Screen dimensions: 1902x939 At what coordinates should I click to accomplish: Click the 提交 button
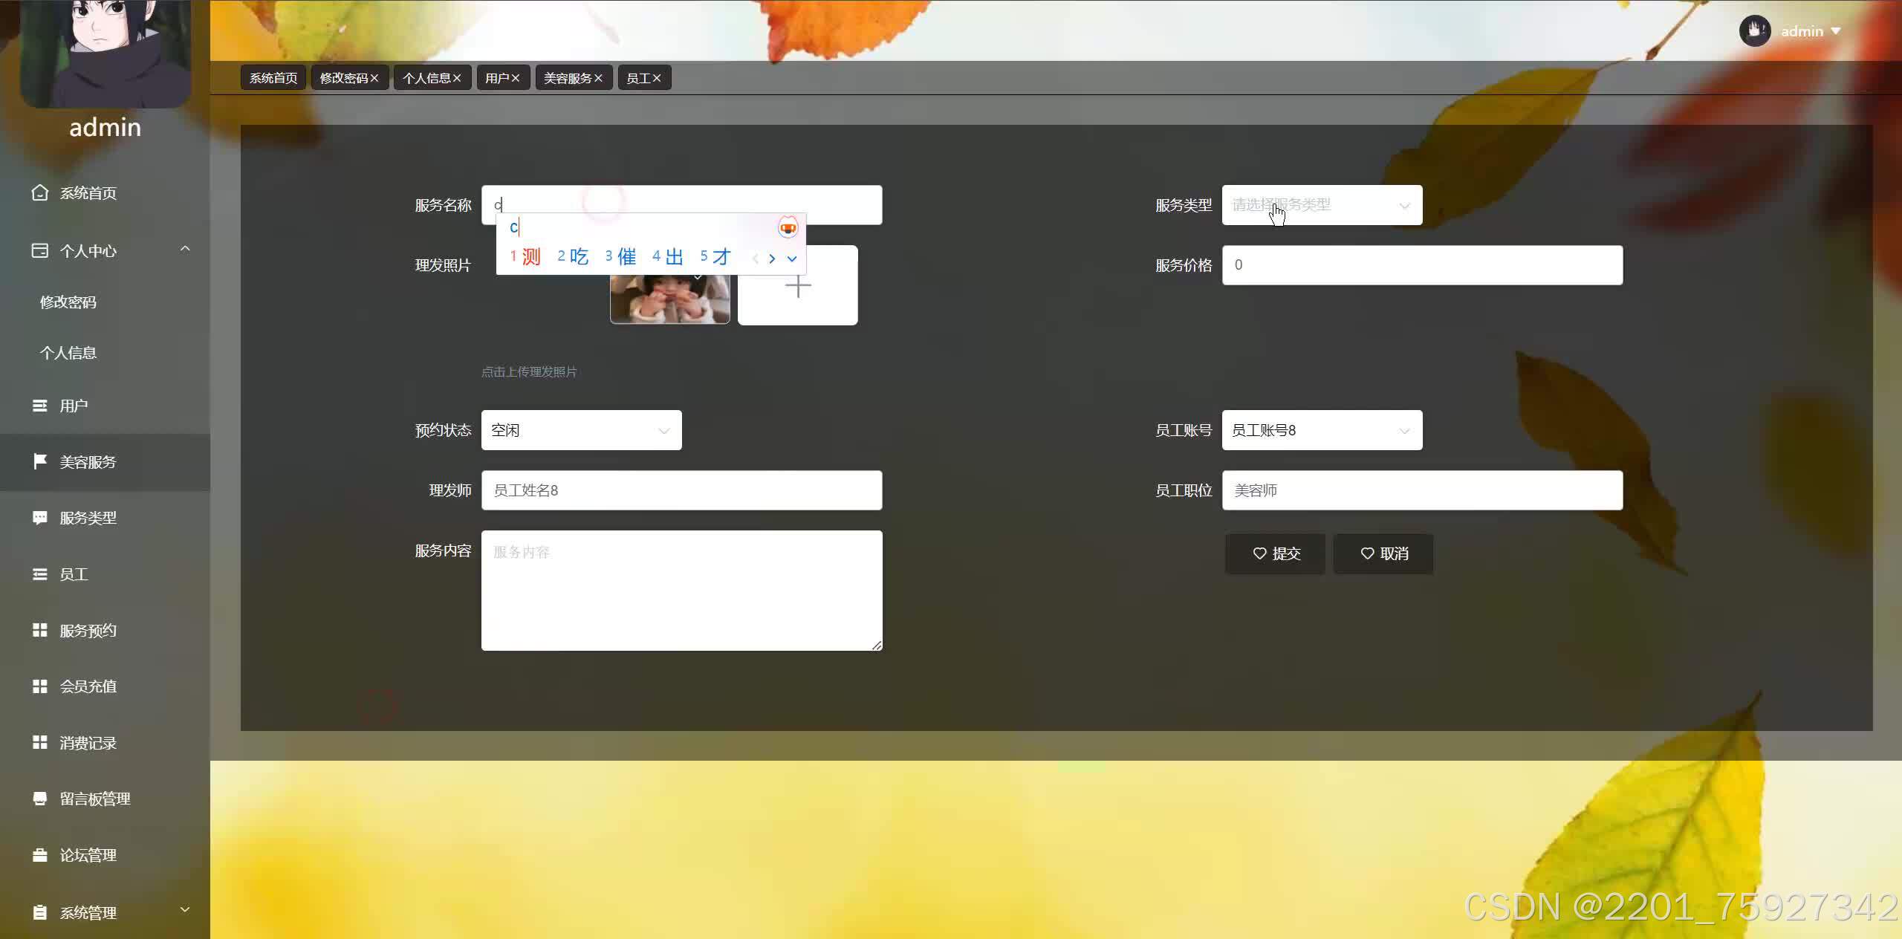coord(1275,553)
